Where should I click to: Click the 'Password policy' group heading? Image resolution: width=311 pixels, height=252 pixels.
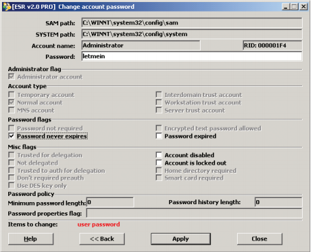tap(31, 194)
